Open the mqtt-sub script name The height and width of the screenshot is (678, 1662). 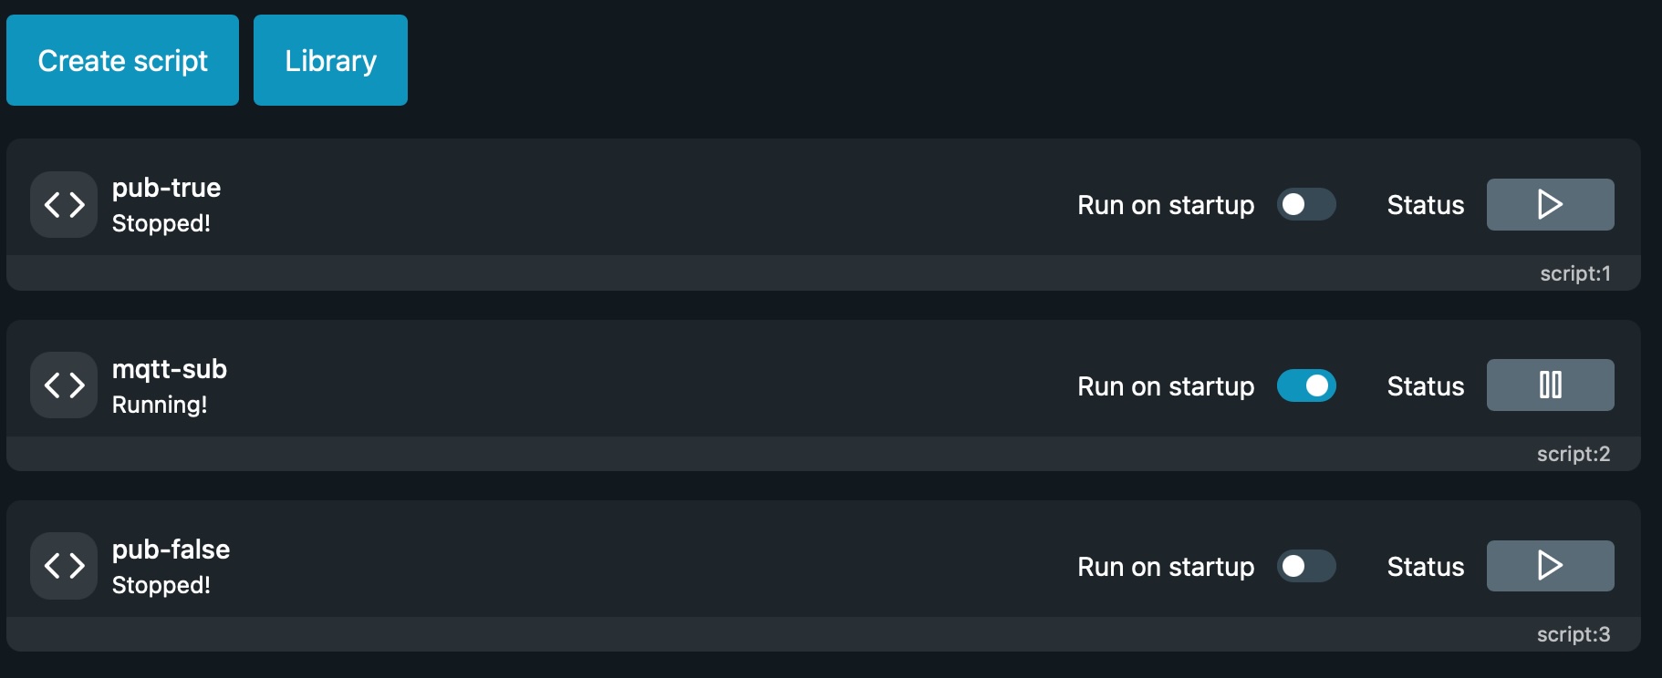click(x=169, y=369)
